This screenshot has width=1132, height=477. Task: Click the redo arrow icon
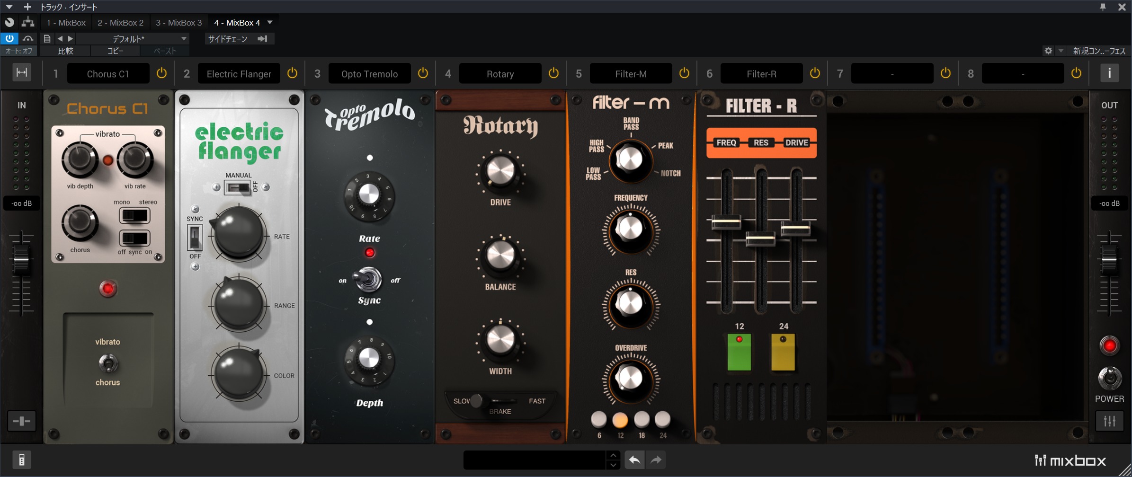(656, 459)
